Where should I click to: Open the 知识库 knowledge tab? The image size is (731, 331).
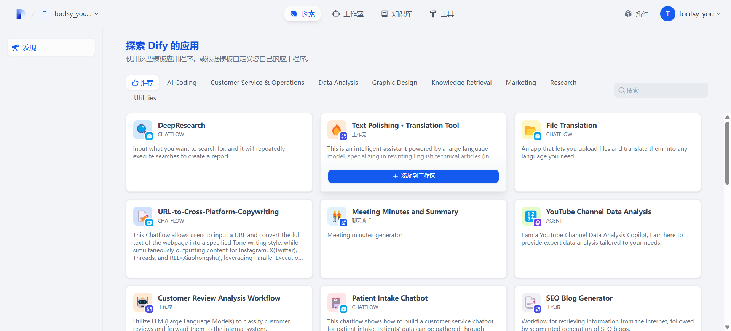(396, 14)
